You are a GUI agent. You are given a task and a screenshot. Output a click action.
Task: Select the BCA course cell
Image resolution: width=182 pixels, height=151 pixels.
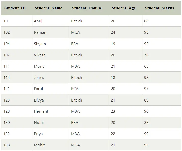tap(89, 89)
